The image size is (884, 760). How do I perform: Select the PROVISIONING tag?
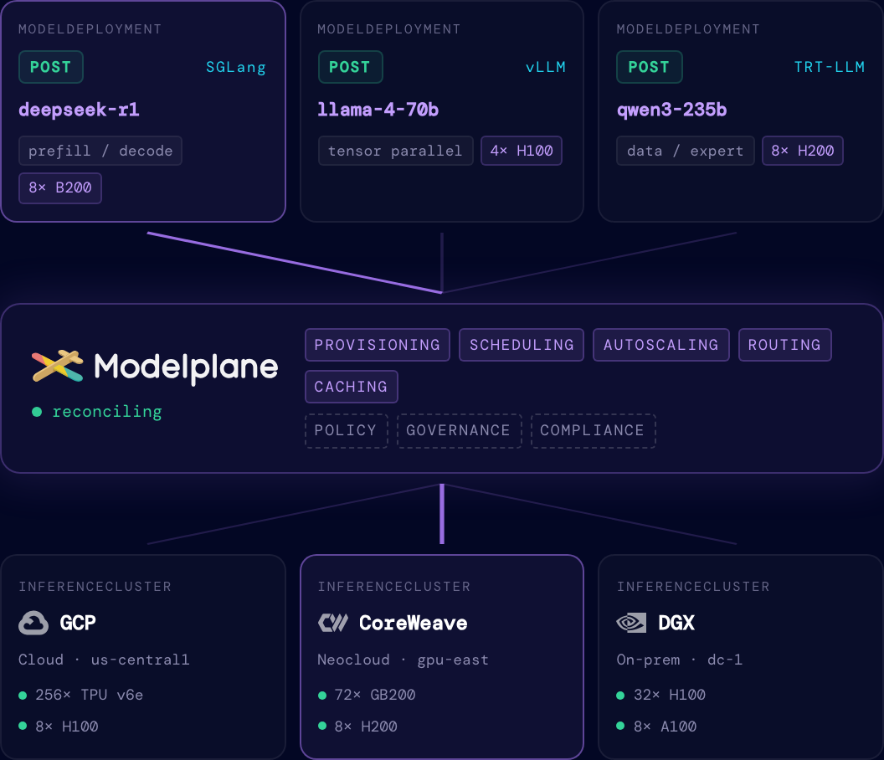(x=378, y=345)
